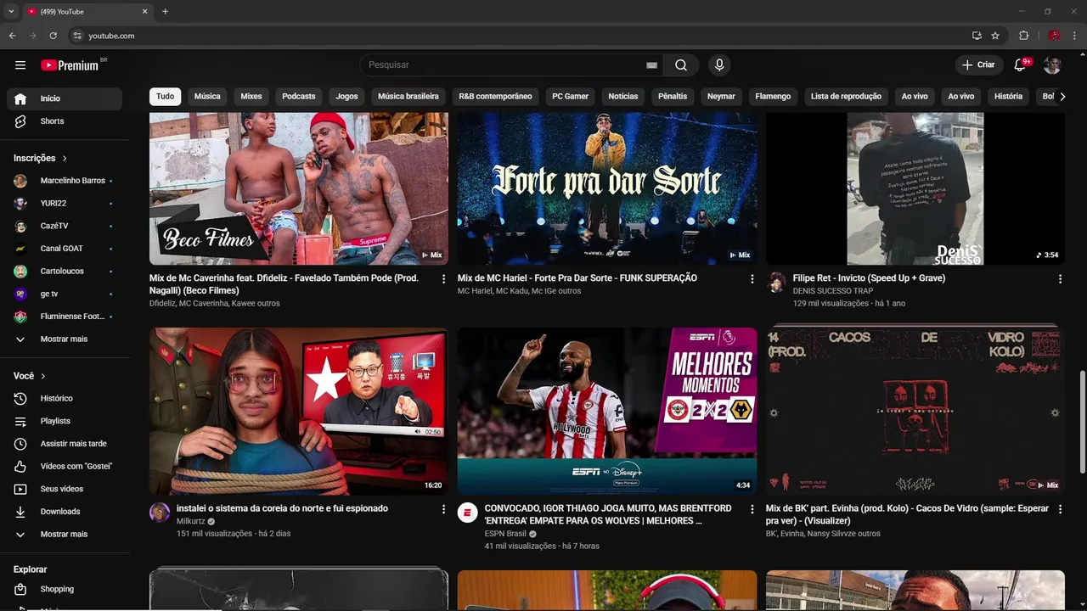Screen dimensions: 1087x611
Task: Open Playlists in sidebar
Action: click(65, 421)
